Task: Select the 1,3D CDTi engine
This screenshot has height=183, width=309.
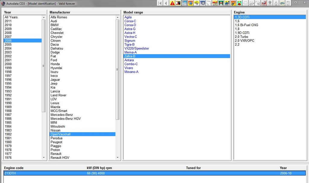Action: [x=270, y=17]
